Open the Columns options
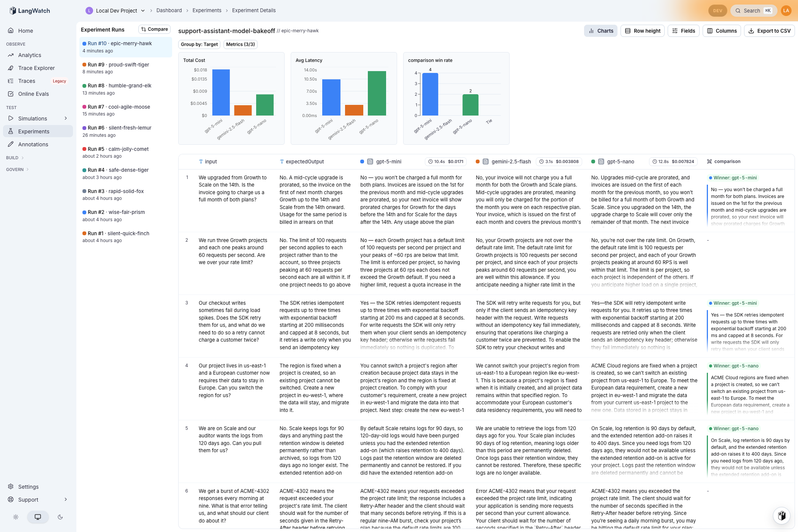The image size is (798, 532). point(722,31)
